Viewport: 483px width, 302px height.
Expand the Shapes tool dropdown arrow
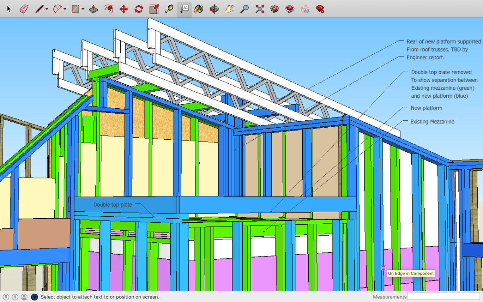(83, 9)
